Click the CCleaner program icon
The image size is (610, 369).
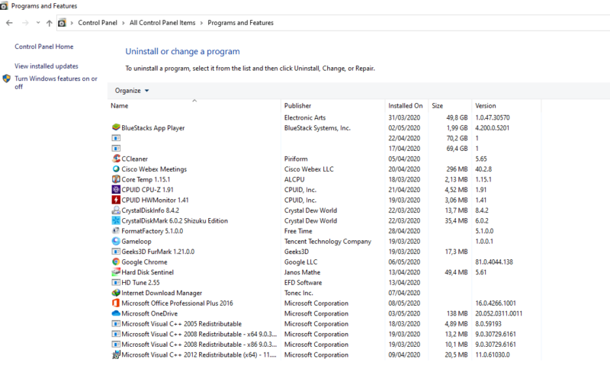(x=116, y=159)
